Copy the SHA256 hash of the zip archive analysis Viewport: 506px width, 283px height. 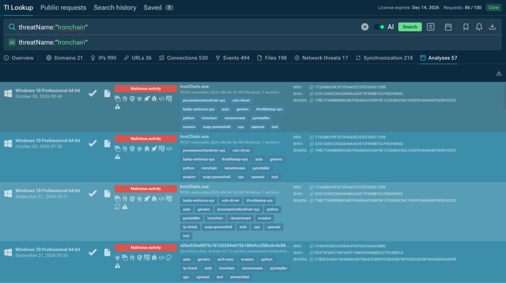pos(311,259)
